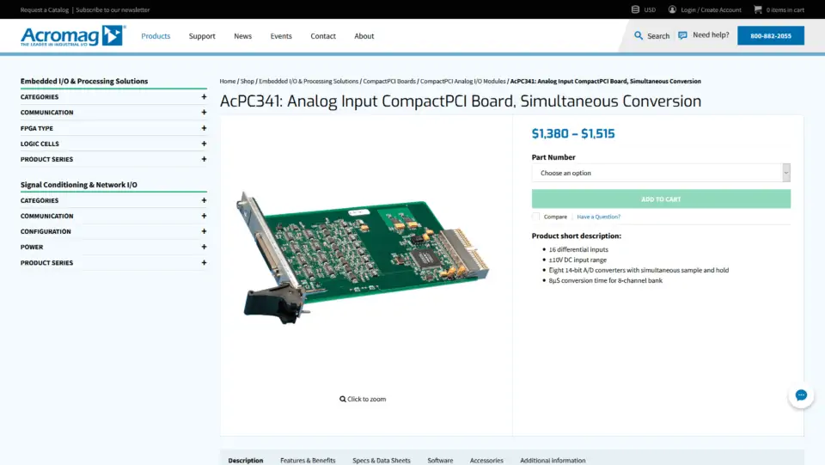Image resolution: width=825 pixels, height=465 pixels.
Task: Click Request a Catalog link
Action: (x=45, y=9)
